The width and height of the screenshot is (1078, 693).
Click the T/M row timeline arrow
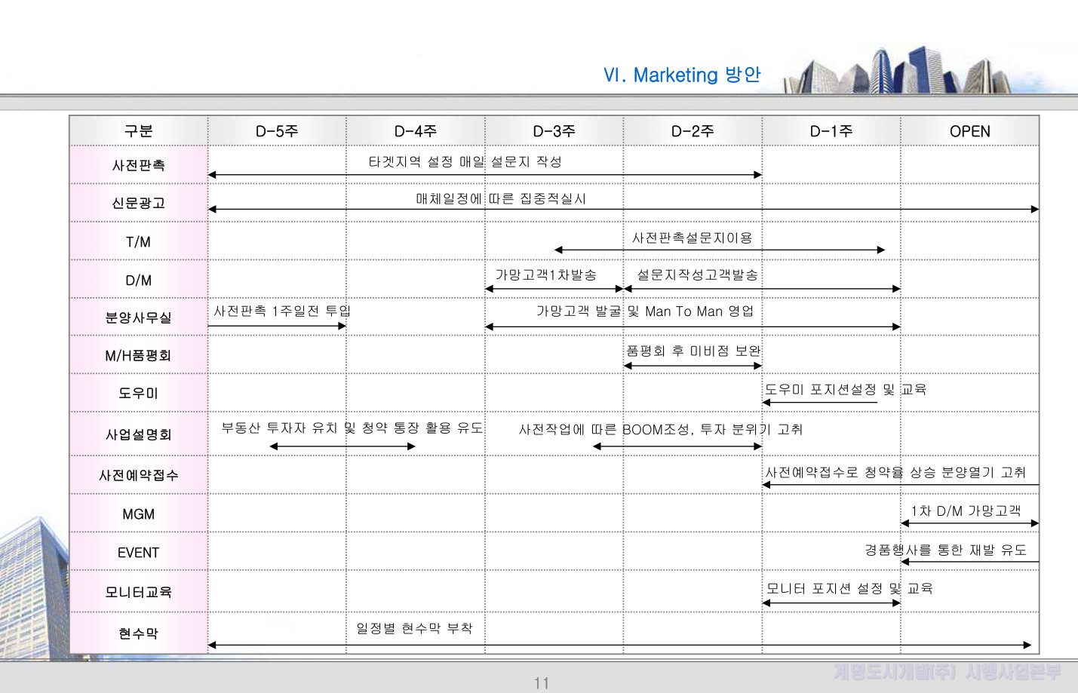tap(720, 250)
